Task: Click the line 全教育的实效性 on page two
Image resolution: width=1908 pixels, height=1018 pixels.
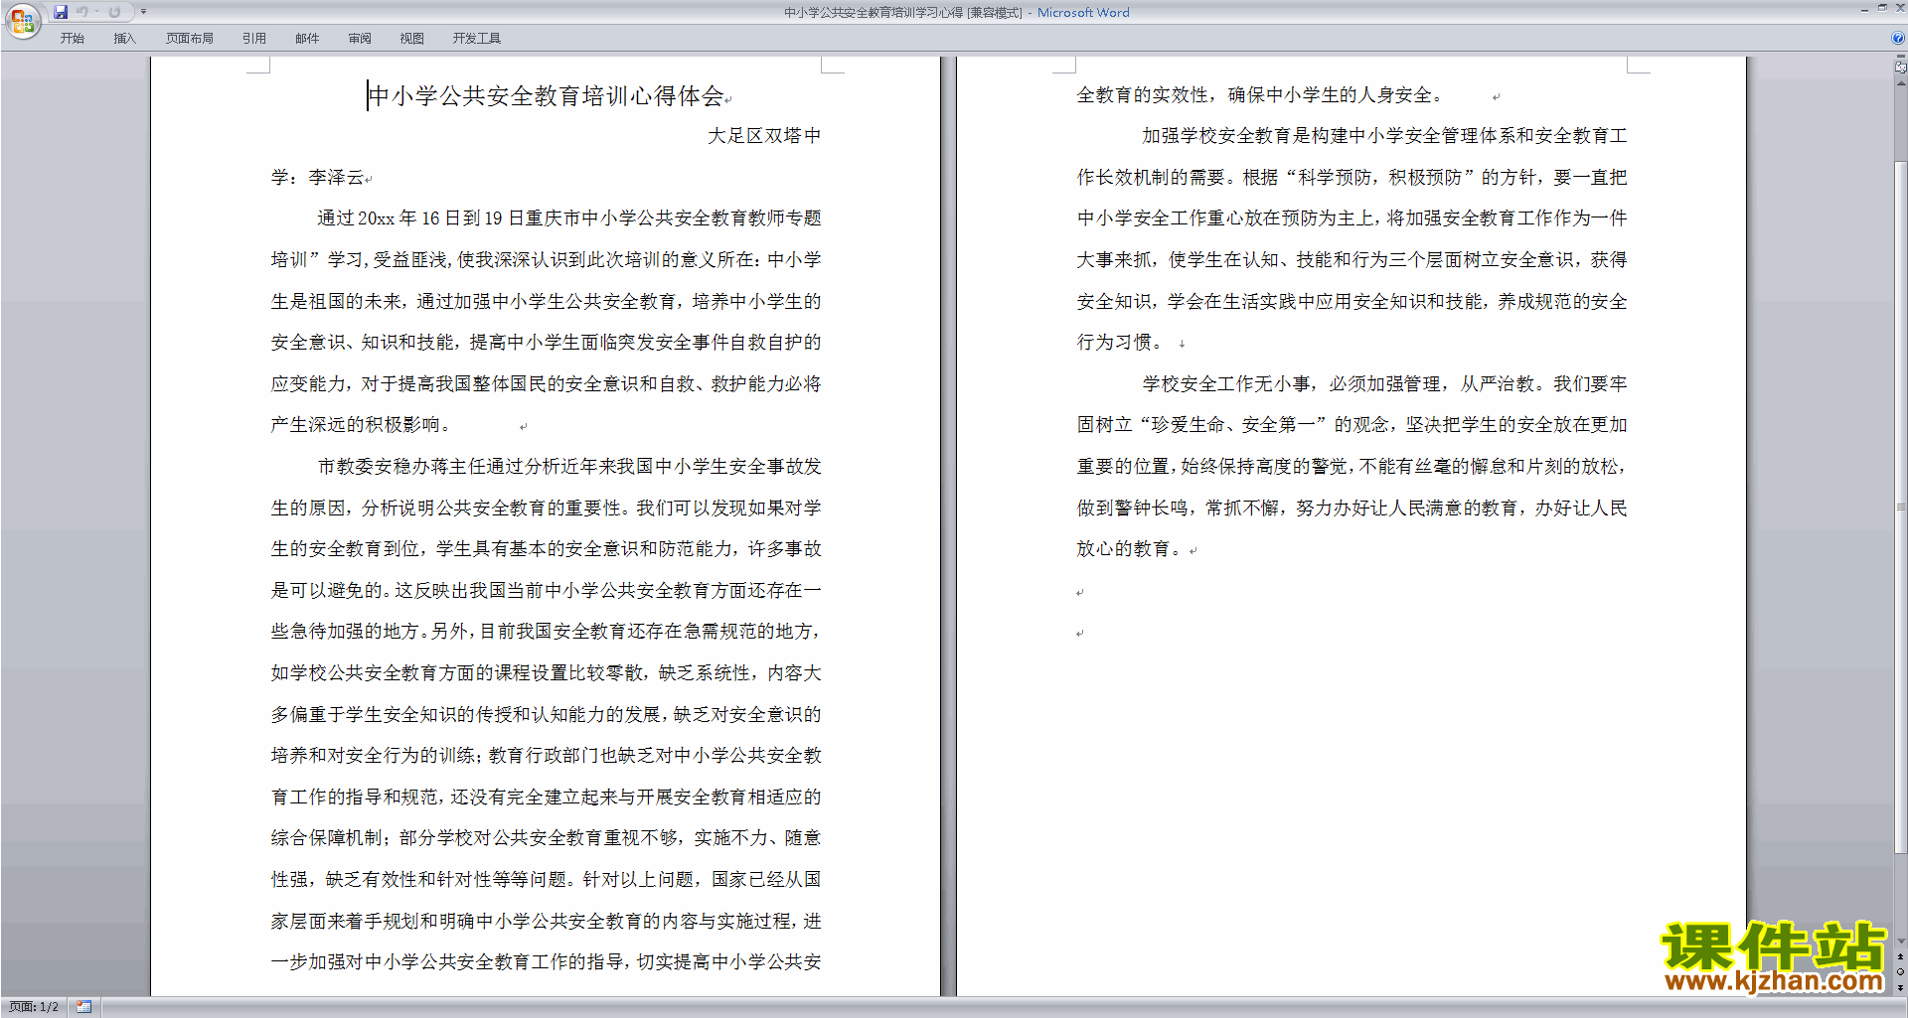Action: coord(1260,95)
